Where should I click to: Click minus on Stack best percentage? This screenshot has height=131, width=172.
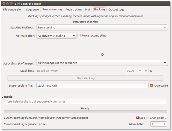tap(140, 71)
